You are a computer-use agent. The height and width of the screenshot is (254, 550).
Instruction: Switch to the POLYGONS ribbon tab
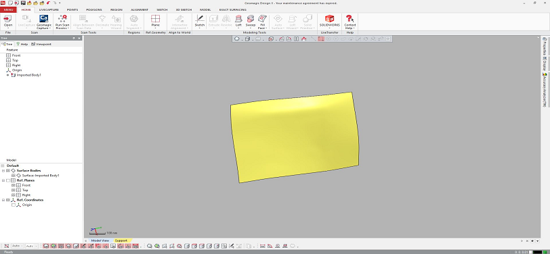[x=94, y=10]
